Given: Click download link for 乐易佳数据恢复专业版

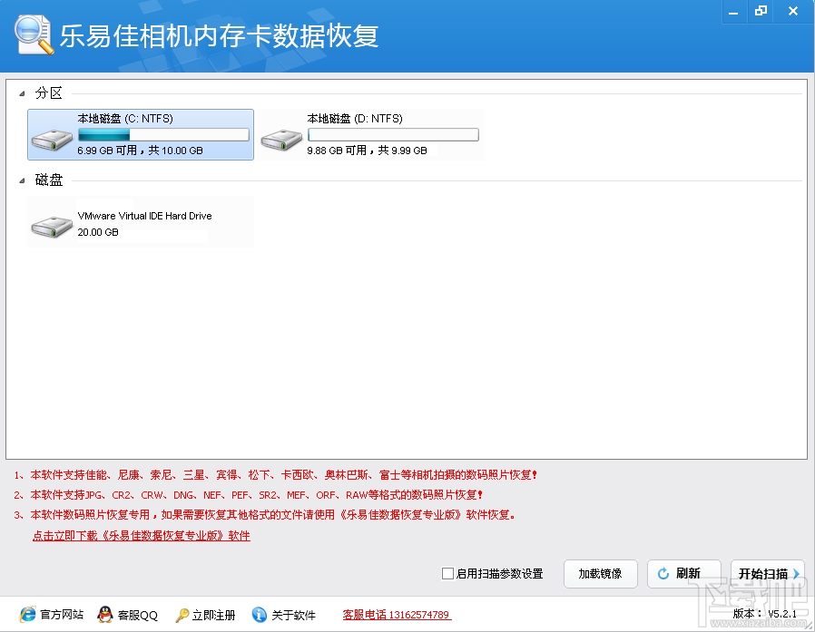Looking at the screenshot, I should (x=142, y=535).
